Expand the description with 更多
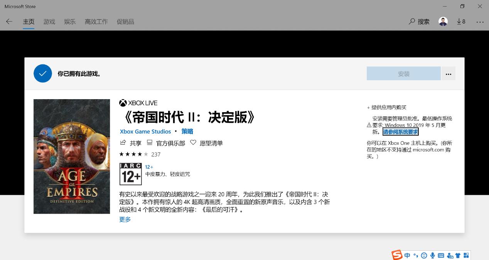Viewport: 489px width, 260px height. tap(125, 219)
